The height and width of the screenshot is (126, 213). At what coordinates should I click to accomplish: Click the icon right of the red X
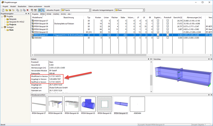(x=32, y=10)
